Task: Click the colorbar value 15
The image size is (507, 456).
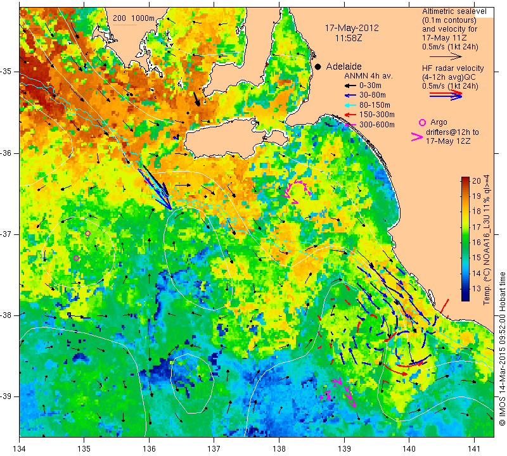Action: [x=477, y=258]
